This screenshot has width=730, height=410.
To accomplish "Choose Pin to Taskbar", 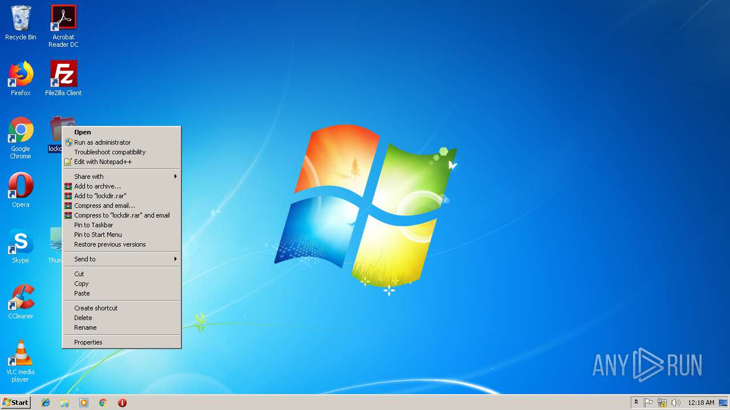I will click(x=121, y=225).
